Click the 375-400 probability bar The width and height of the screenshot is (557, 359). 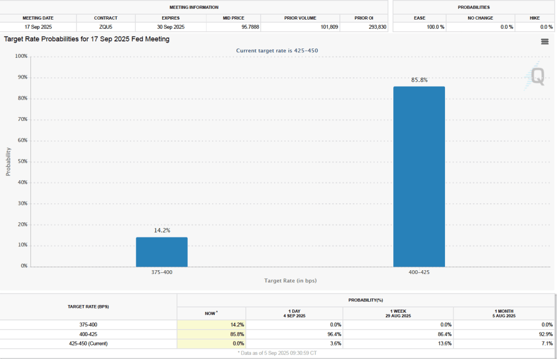(162, 252)
